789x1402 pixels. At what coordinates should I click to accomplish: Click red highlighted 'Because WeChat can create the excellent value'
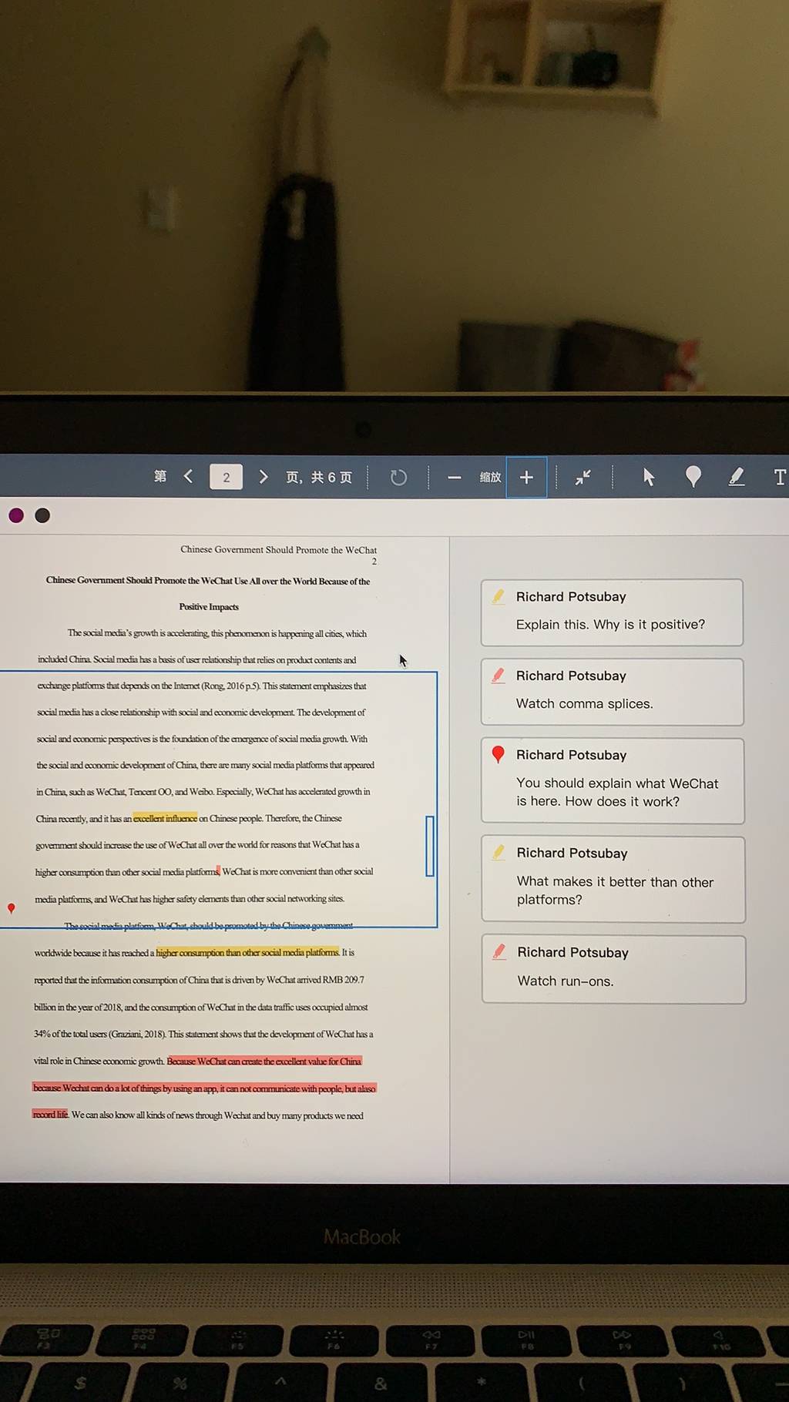[x=264, y=1061]
